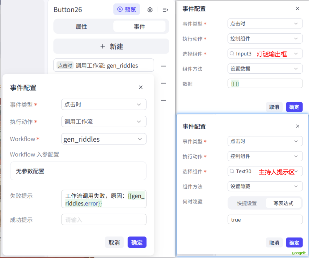Open 组件方法 设置数据 dropdown
Screen dimensions: 309x258
point(265,69)
